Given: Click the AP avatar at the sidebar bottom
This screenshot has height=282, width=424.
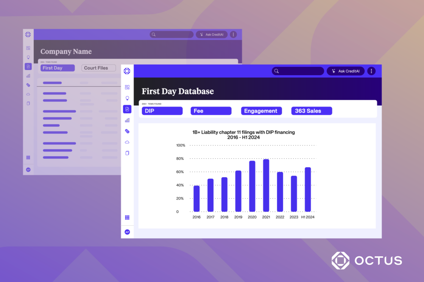Looking at the screenshot, I should 127,232.
